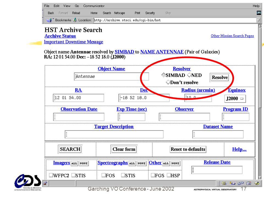Open the Newsgroups component bar icon
Image resolution: width=264 pixels, height=198 pixels.
(x=240, y=183)
